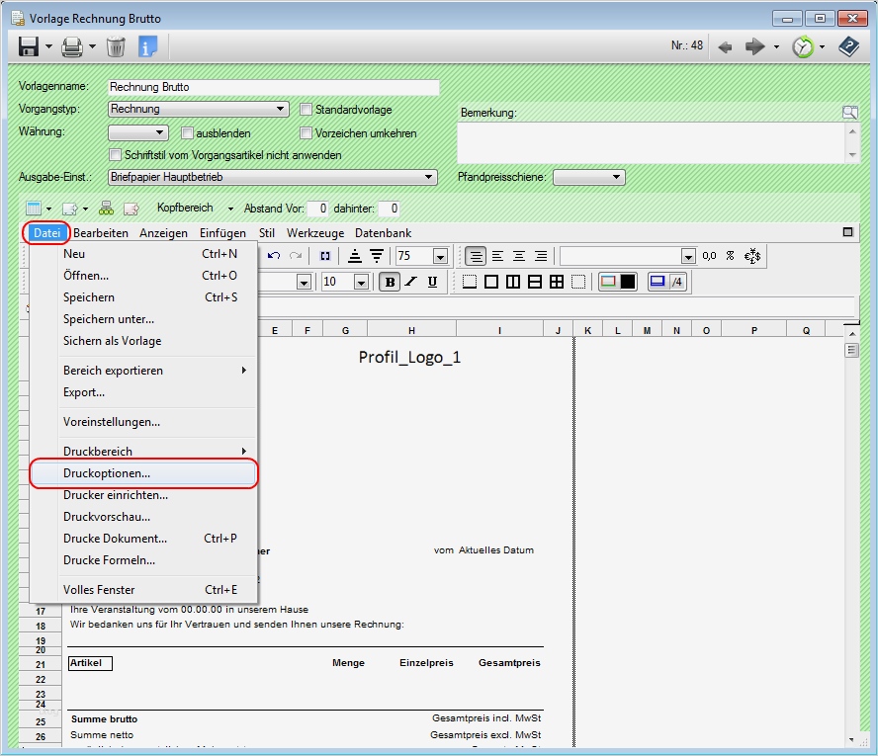This screenshot has width=878, height=756.
Task: Click into the Vorlagenname text field
Action: [x=272, y=87]
